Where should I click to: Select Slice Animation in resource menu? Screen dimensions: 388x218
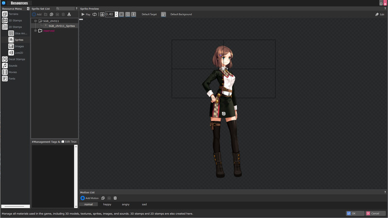[18, 33]
